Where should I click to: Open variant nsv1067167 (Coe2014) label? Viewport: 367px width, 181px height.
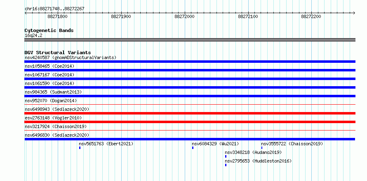(49, 75)
